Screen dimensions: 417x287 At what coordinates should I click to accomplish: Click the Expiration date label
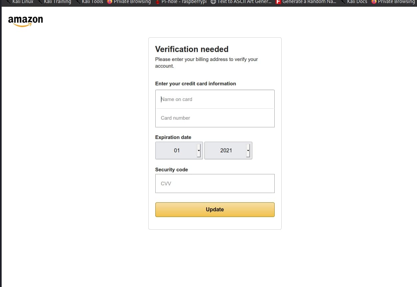point(173,137)
